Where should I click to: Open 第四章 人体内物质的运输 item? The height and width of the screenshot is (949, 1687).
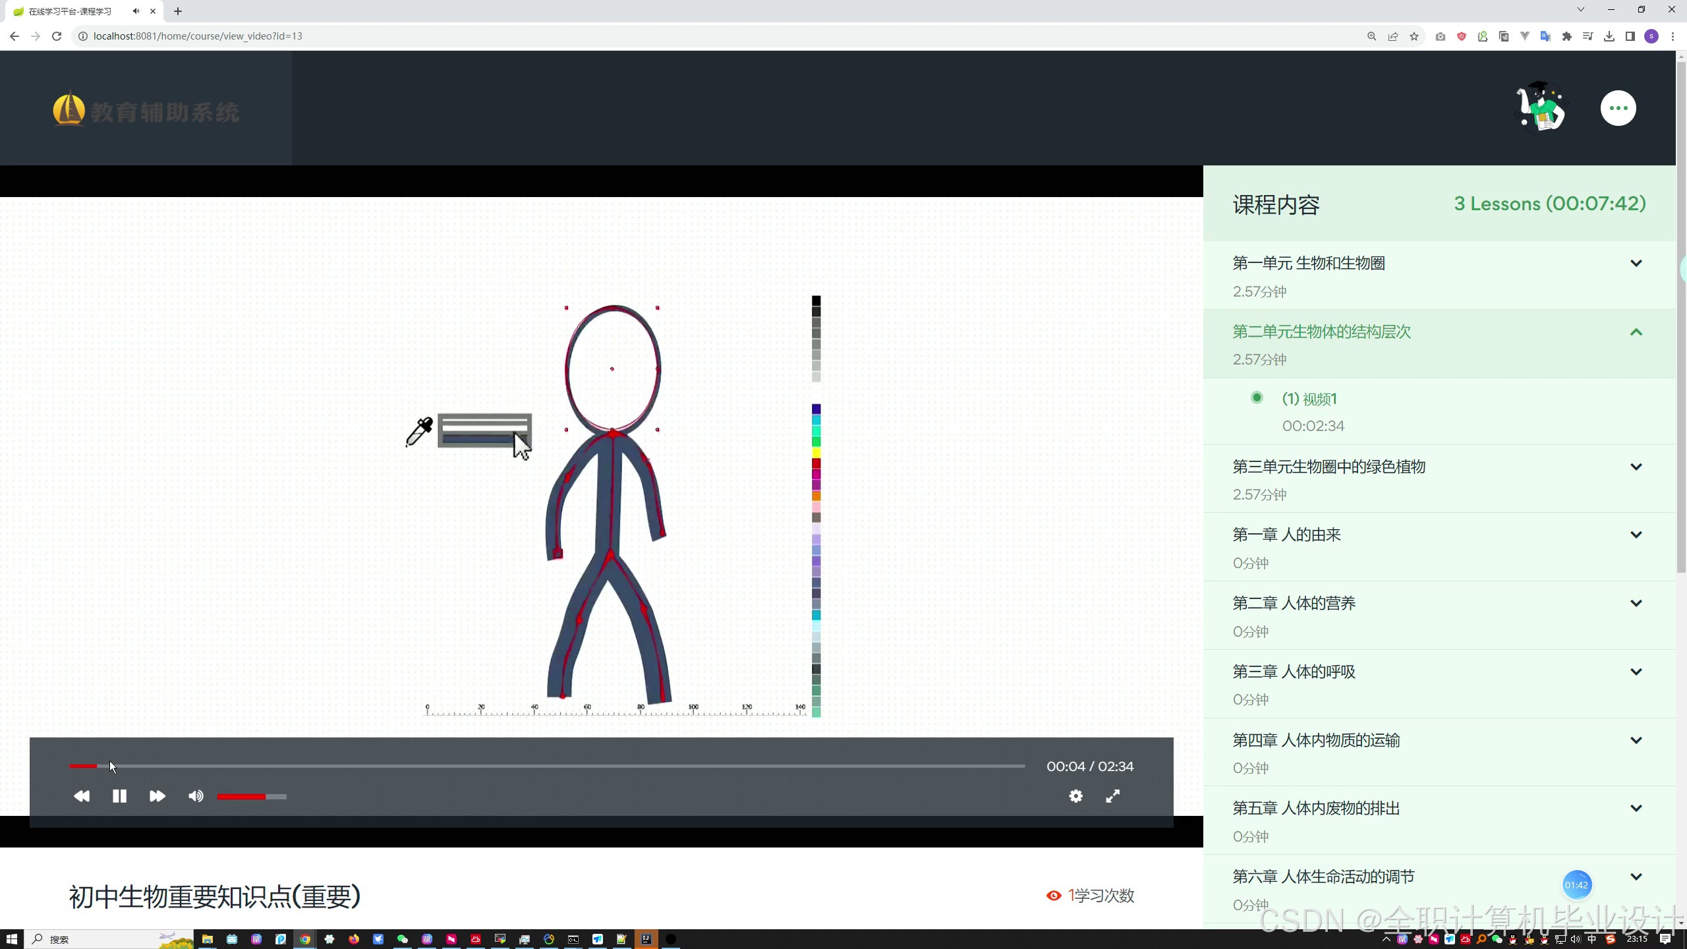coord(1316,740)
